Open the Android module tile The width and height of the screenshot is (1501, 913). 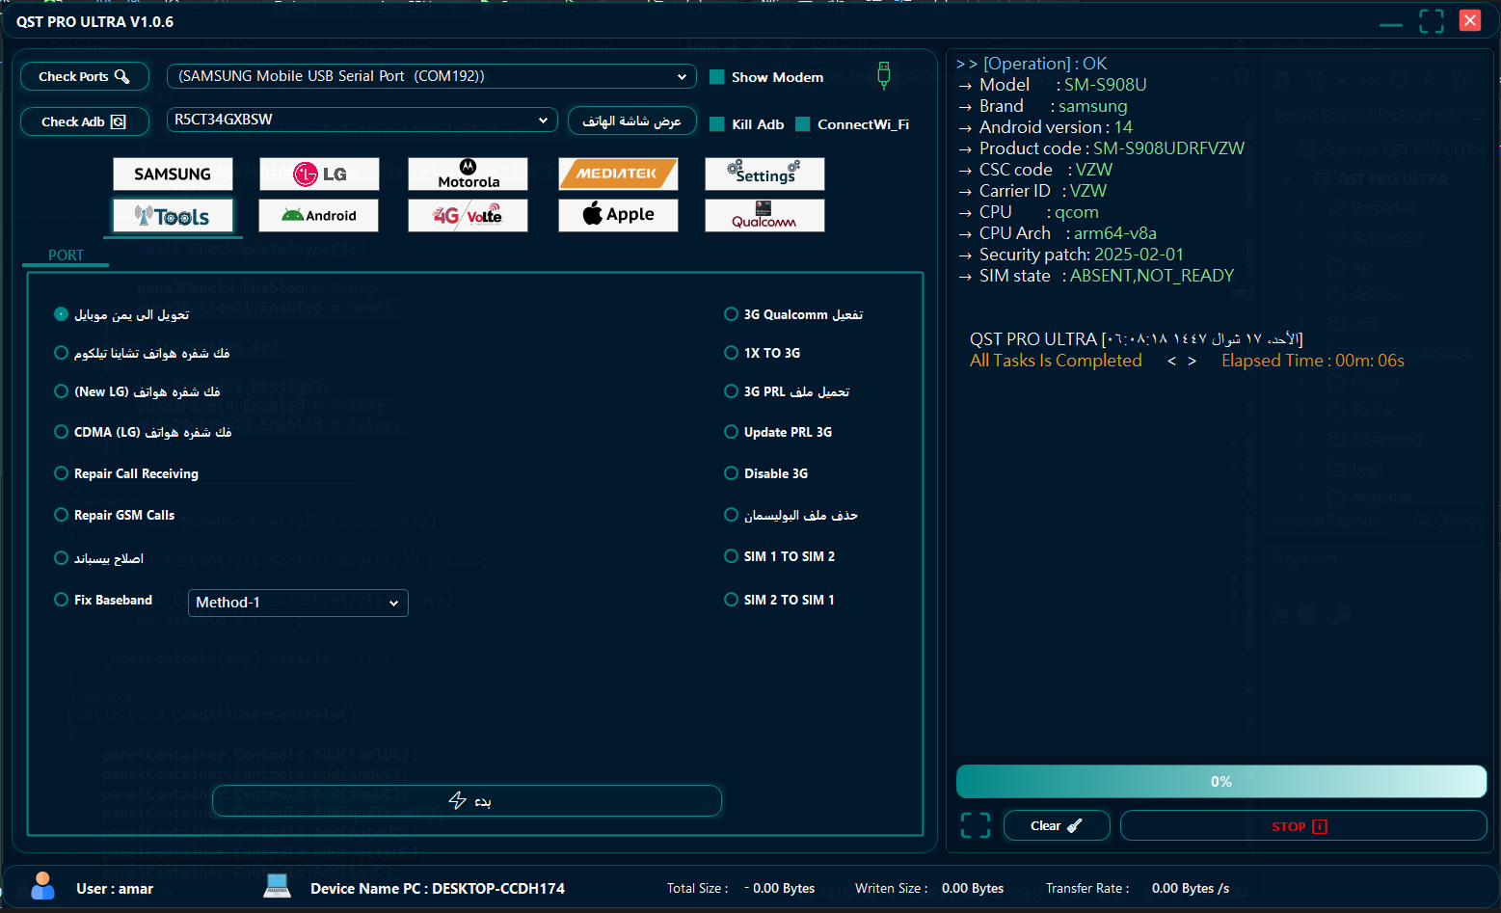[x=319, y=216]
